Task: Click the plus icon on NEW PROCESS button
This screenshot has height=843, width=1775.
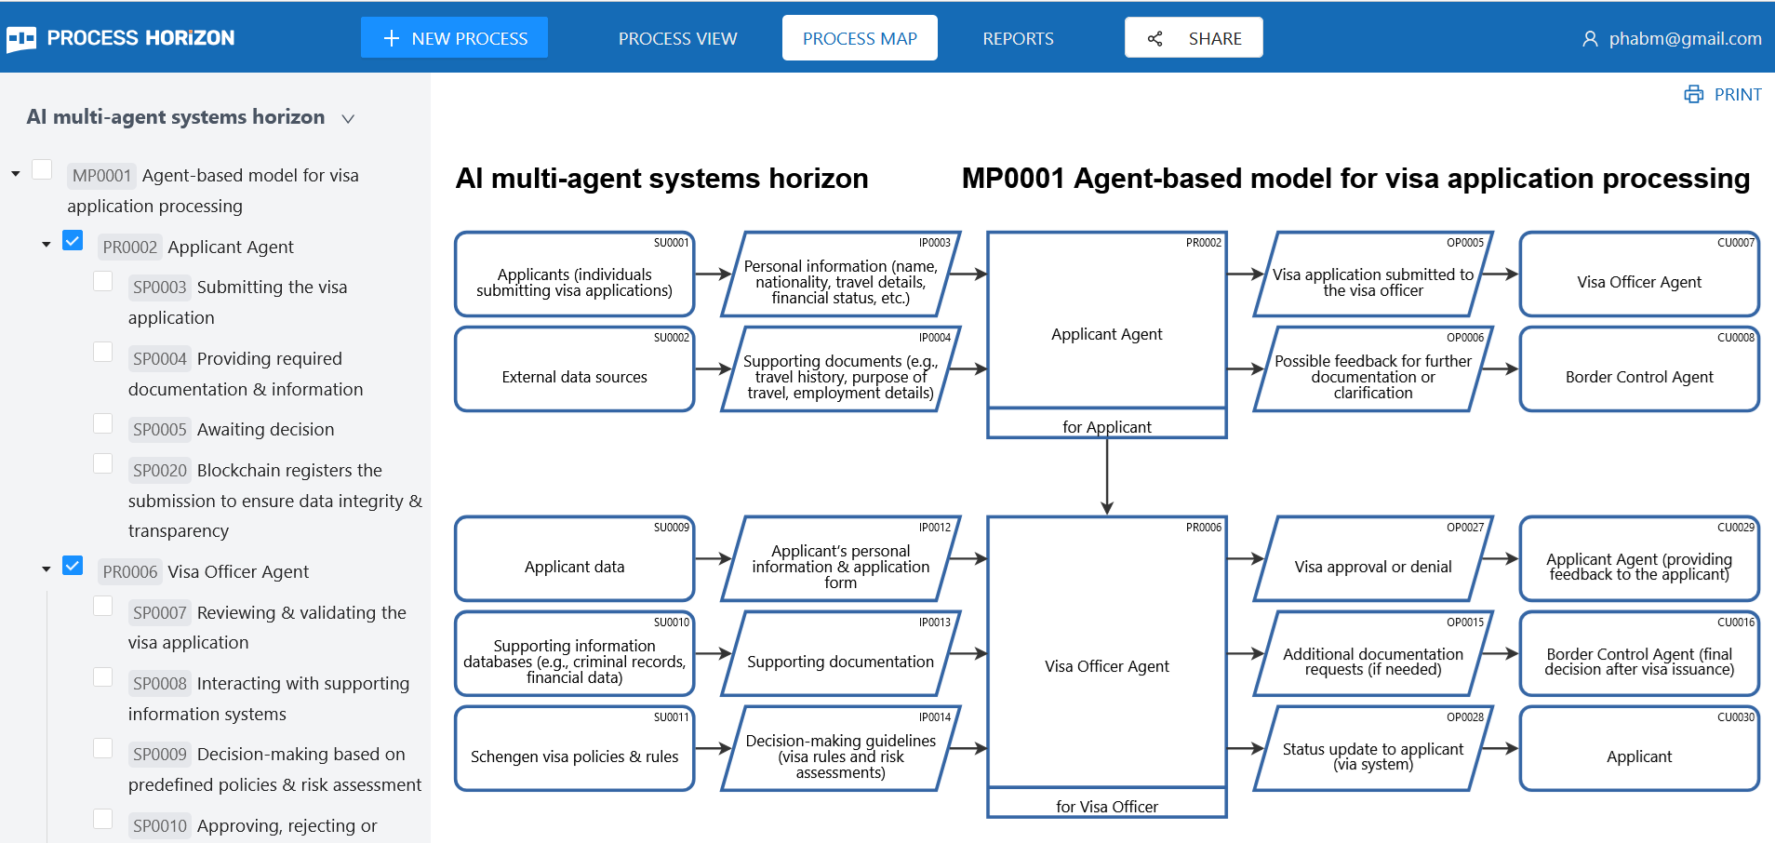Action: click(392, 38)
